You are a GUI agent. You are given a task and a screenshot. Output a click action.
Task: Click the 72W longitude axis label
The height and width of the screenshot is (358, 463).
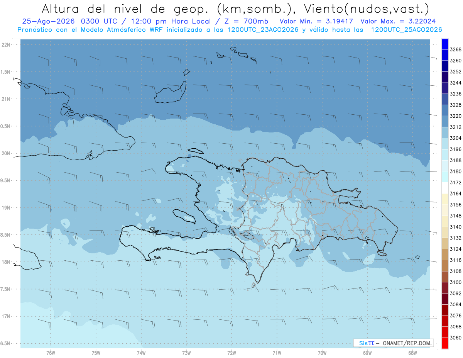(232, 353)
